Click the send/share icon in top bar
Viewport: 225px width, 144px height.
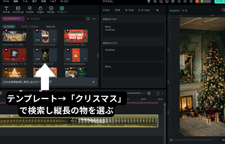pyautogui.click(x=155, y=1)
